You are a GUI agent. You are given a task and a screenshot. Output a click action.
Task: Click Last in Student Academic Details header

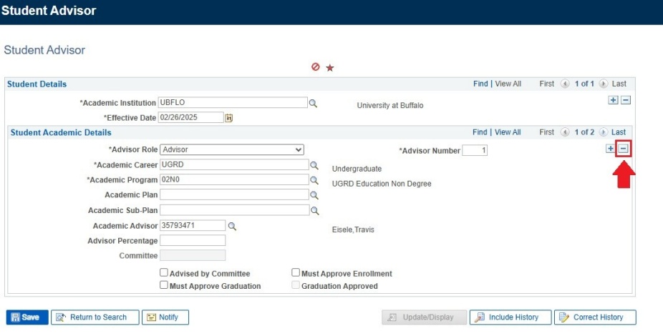pyautogui.click(x=619, y=132)
